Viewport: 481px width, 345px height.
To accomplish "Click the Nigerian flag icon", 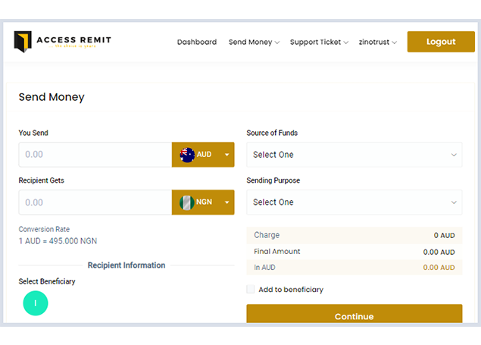I will pyautogui.click(x=187, y=202).
